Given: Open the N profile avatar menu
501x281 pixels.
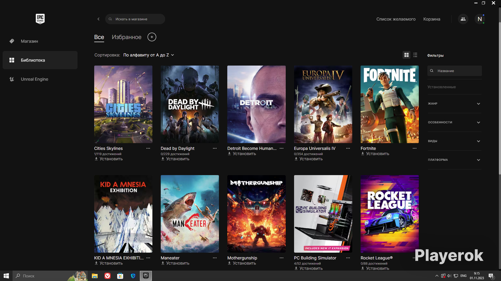Looking at the screenshot, I should pos(480,19).
